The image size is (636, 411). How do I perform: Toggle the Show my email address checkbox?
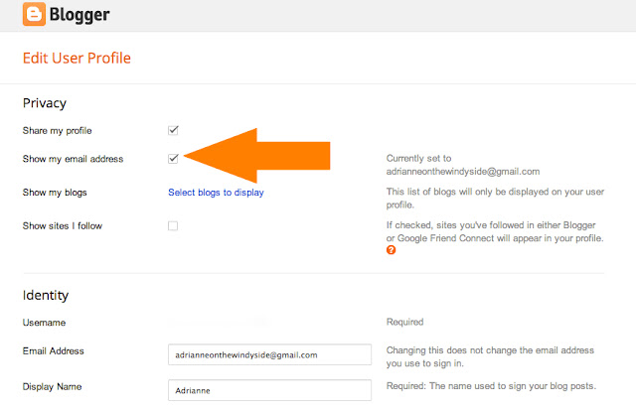pos(173,159)
